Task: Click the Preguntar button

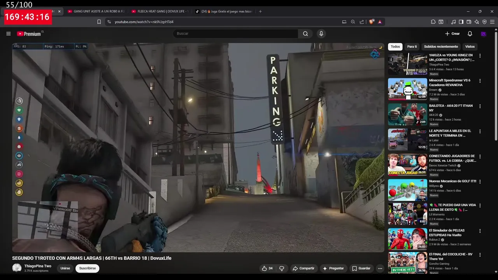Action: pos(333,268)
